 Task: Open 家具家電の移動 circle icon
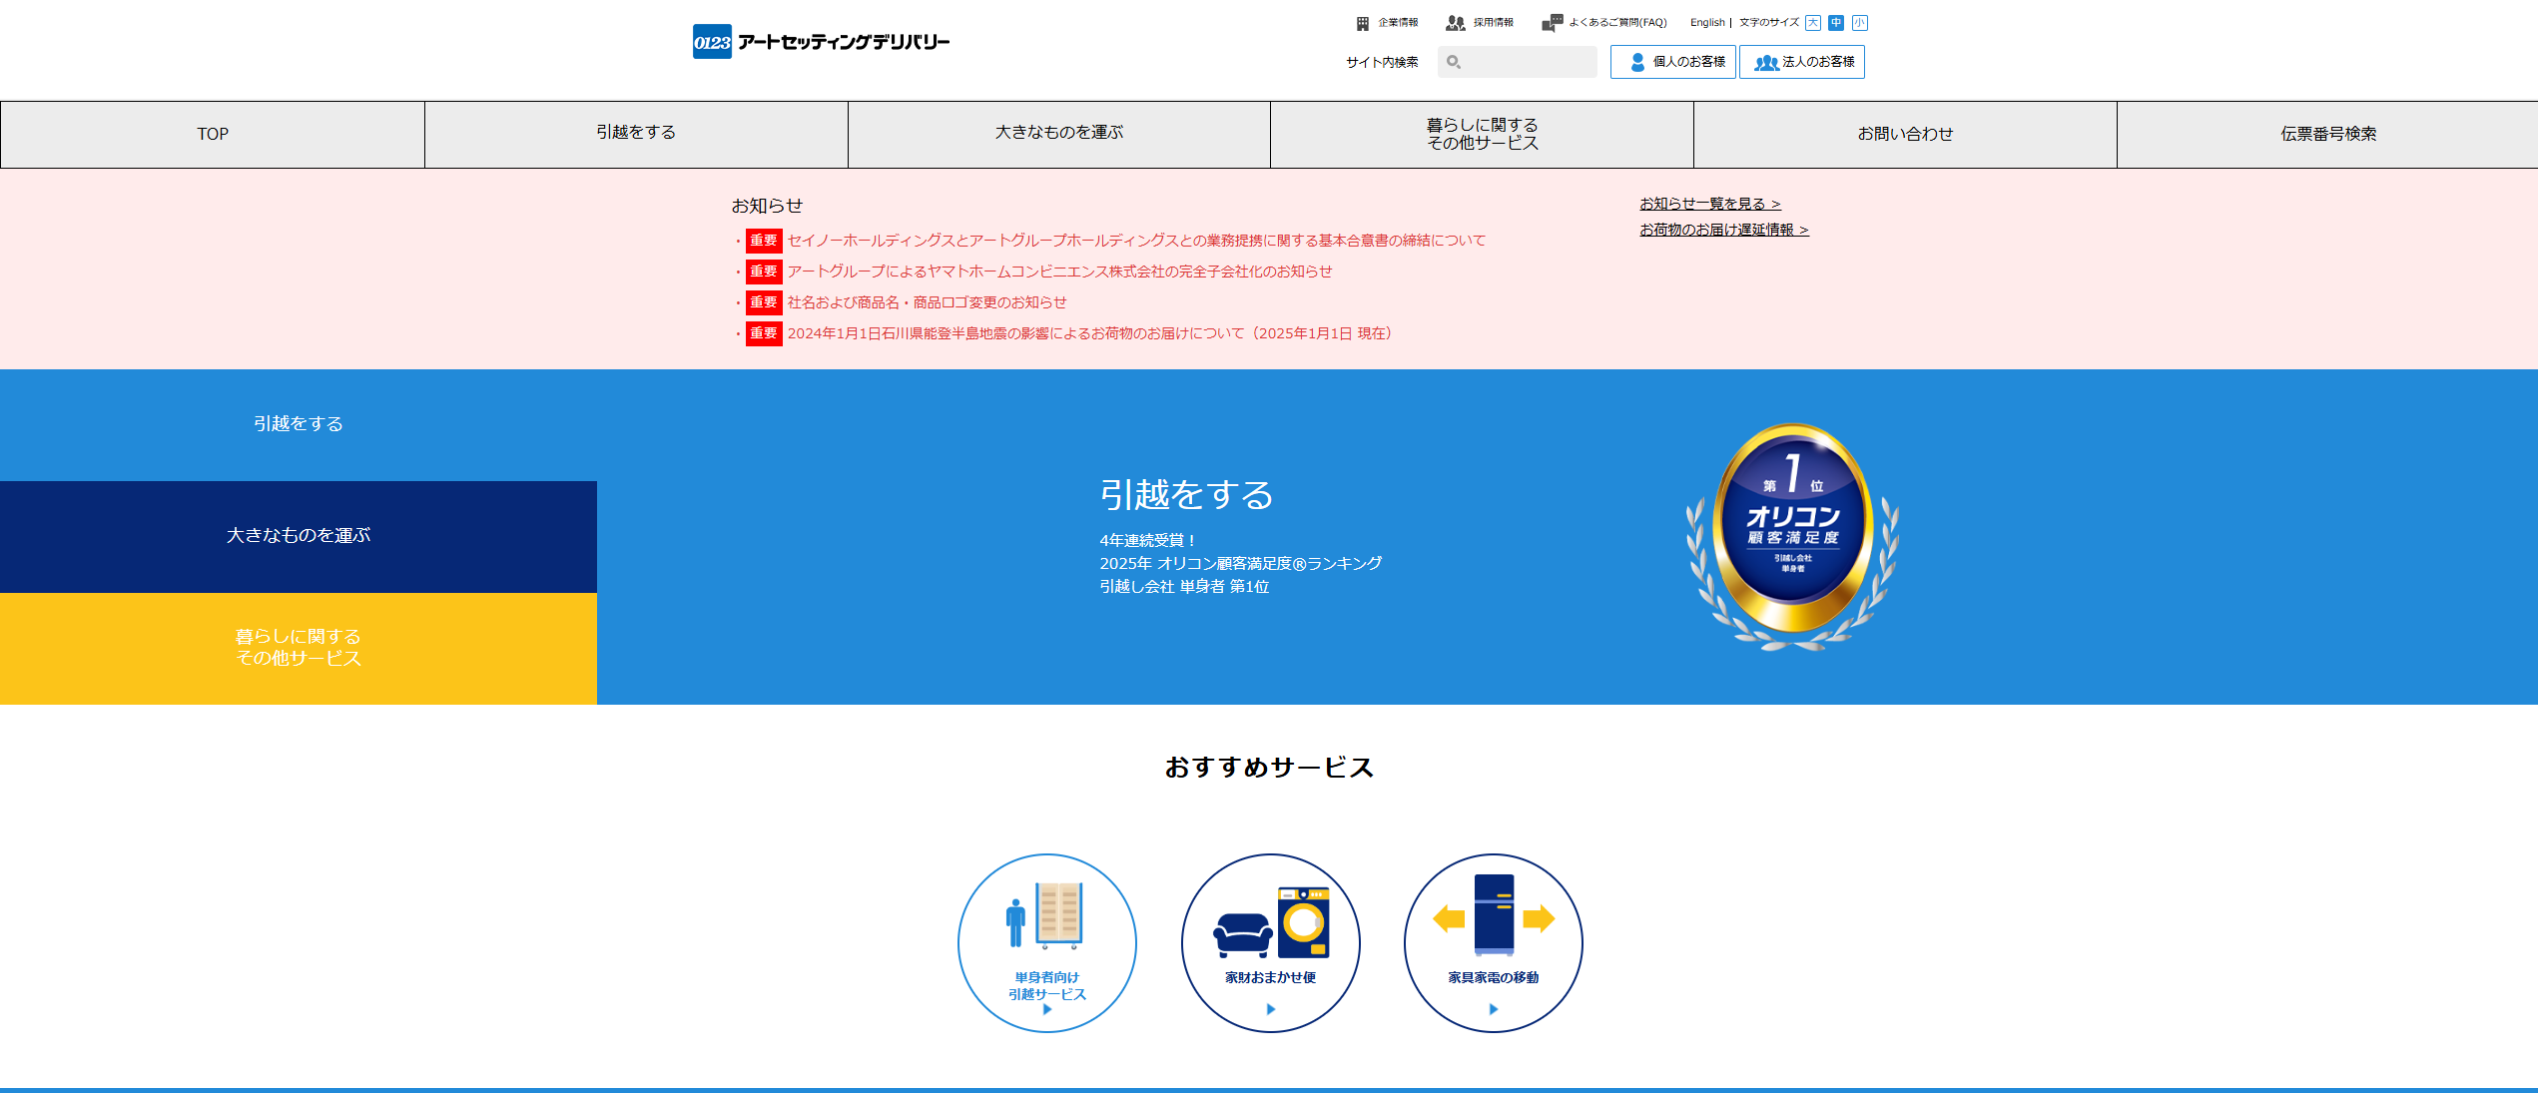(1494, 942)
